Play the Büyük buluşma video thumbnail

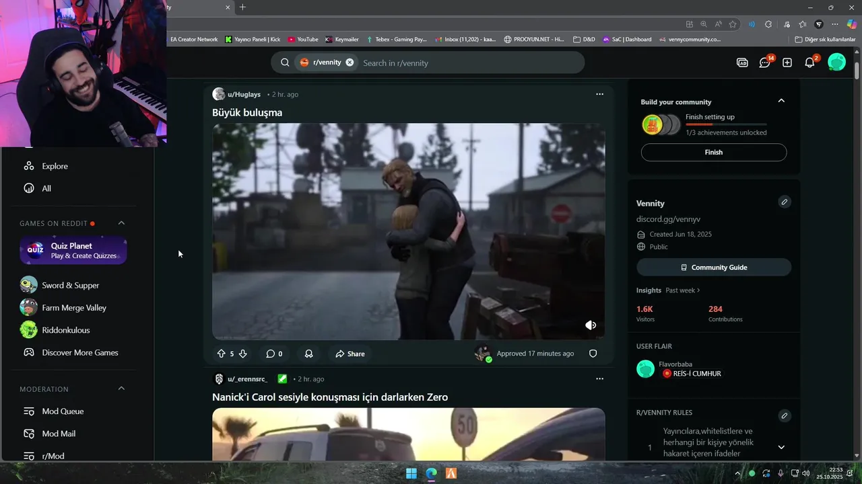408,231
